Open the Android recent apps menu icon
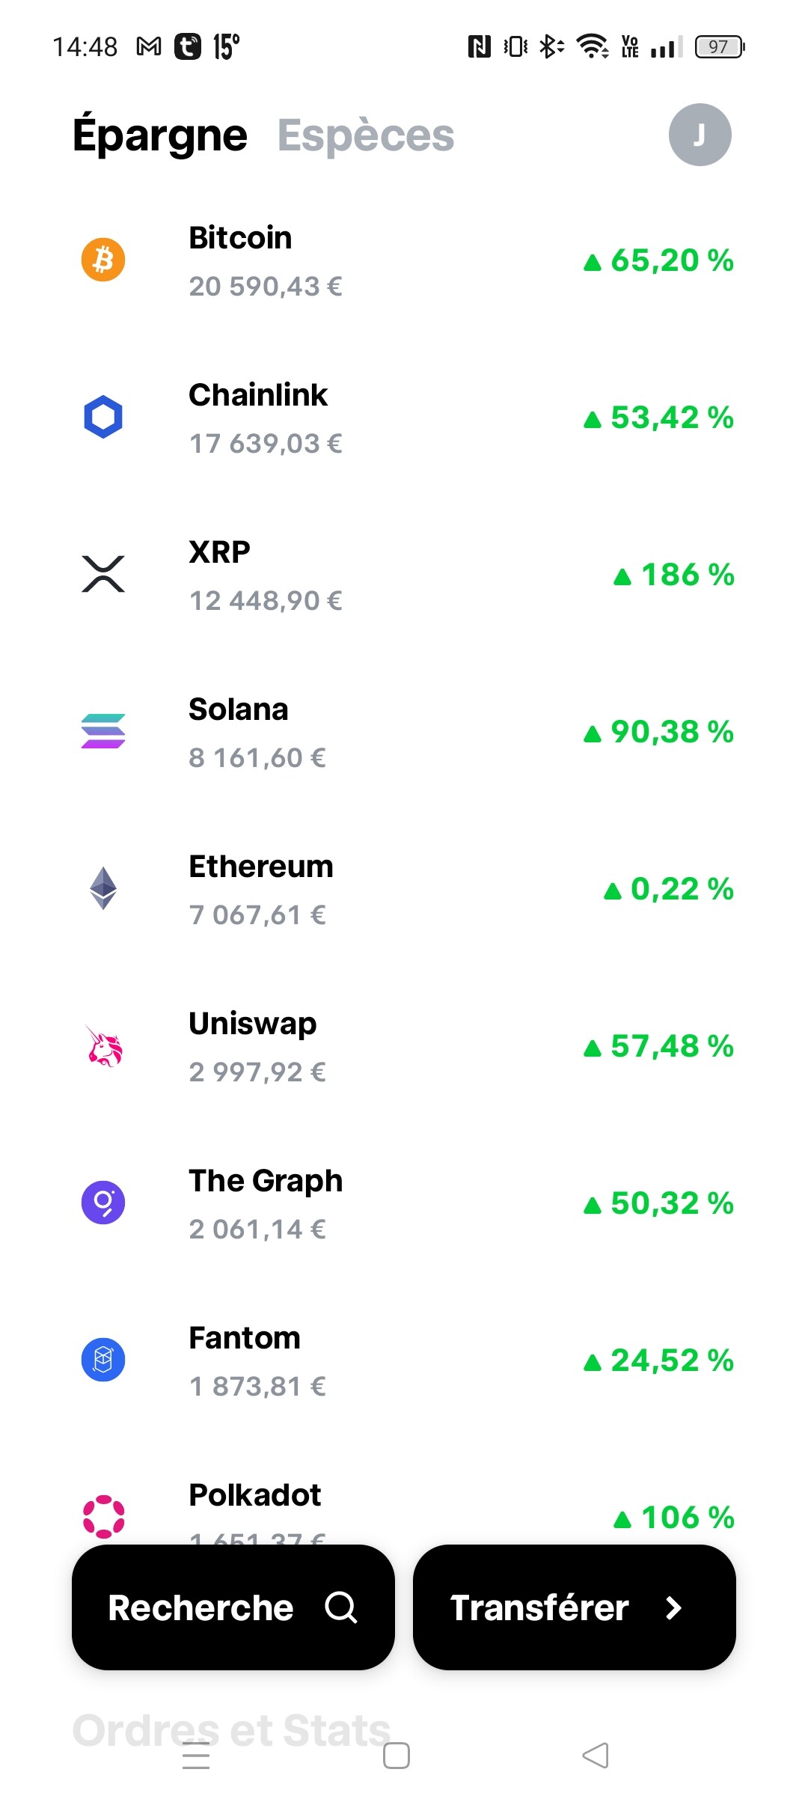The width and height of the screenshot is (808, 1805). click(x=196, y=1756)
